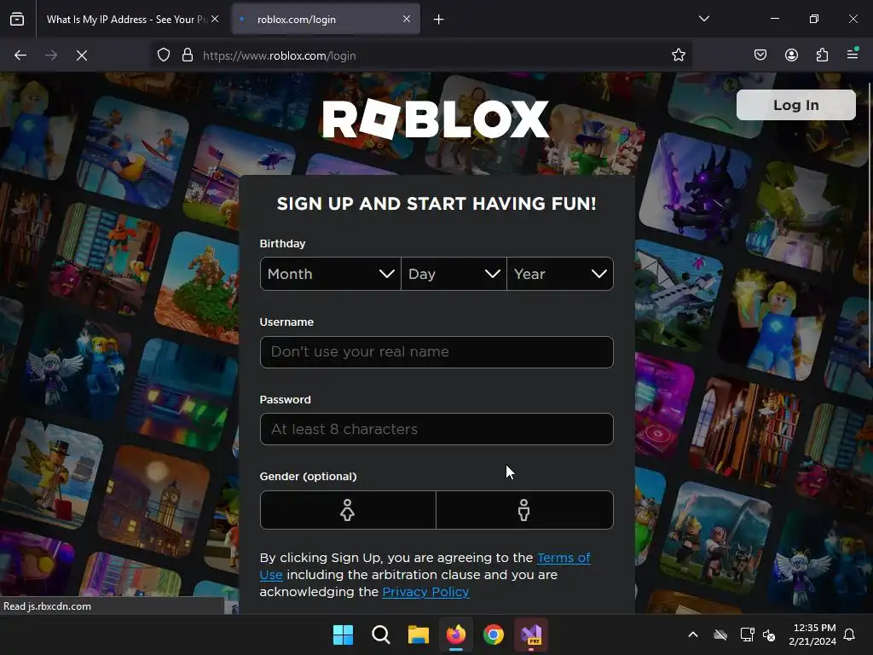
Task: Open the list all tabs chevron
Action: (x=703, y=19)
